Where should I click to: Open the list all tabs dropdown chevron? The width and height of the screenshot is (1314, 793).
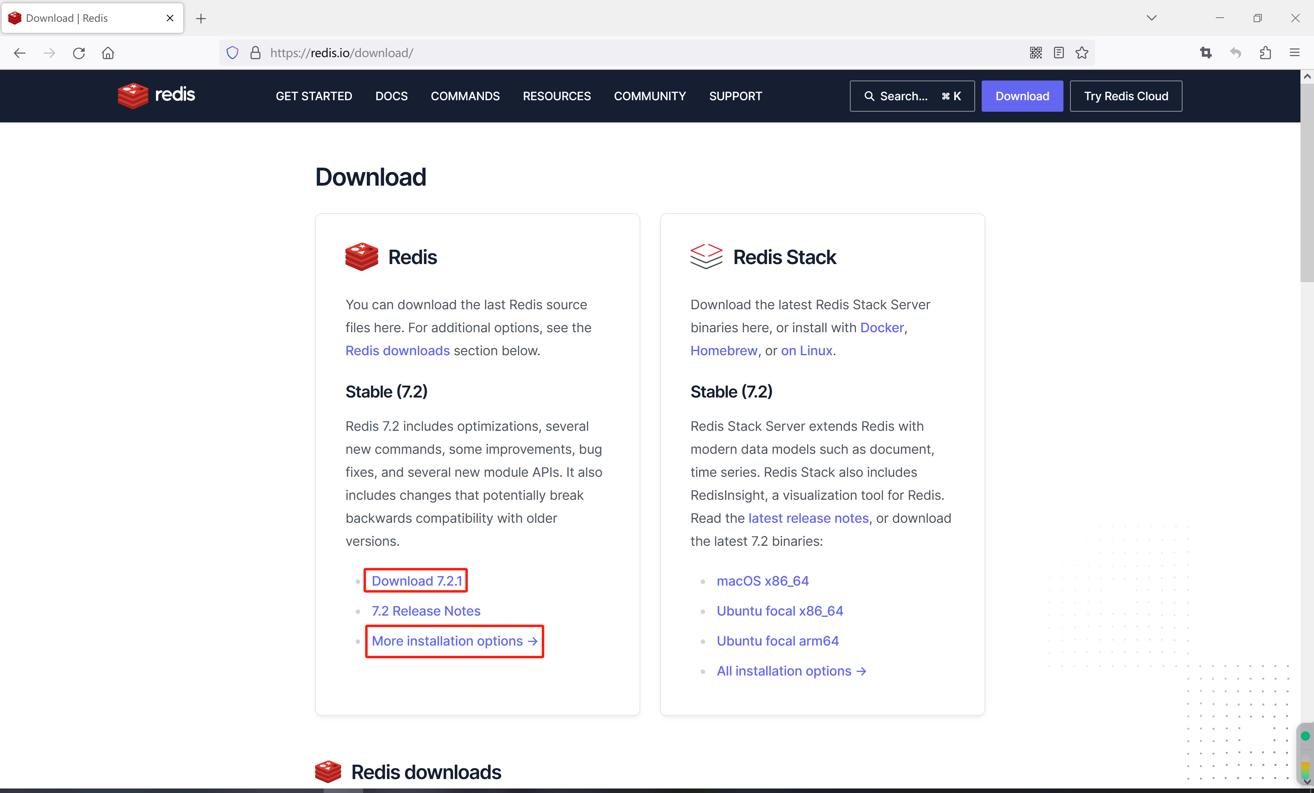[1152, 18]
